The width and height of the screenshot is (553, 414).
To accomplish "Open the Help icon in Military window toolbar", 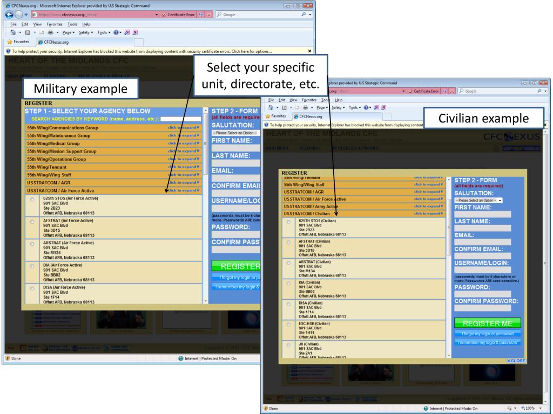I will [116, 32].
